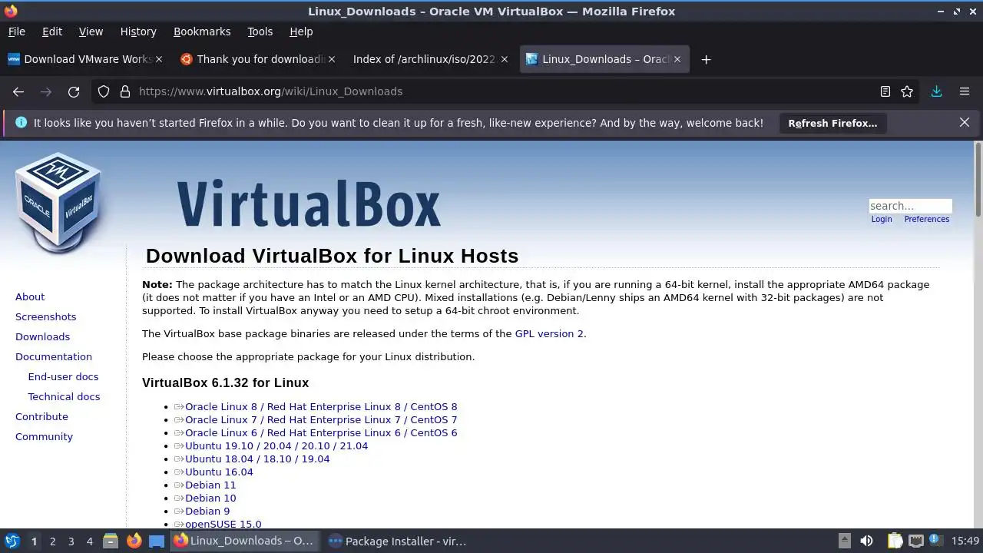This screenshot has height=553, width=983.
Task: Download the Oracle Linux 7 / CentOS 7 package
Action: click(x=321, y=419)
